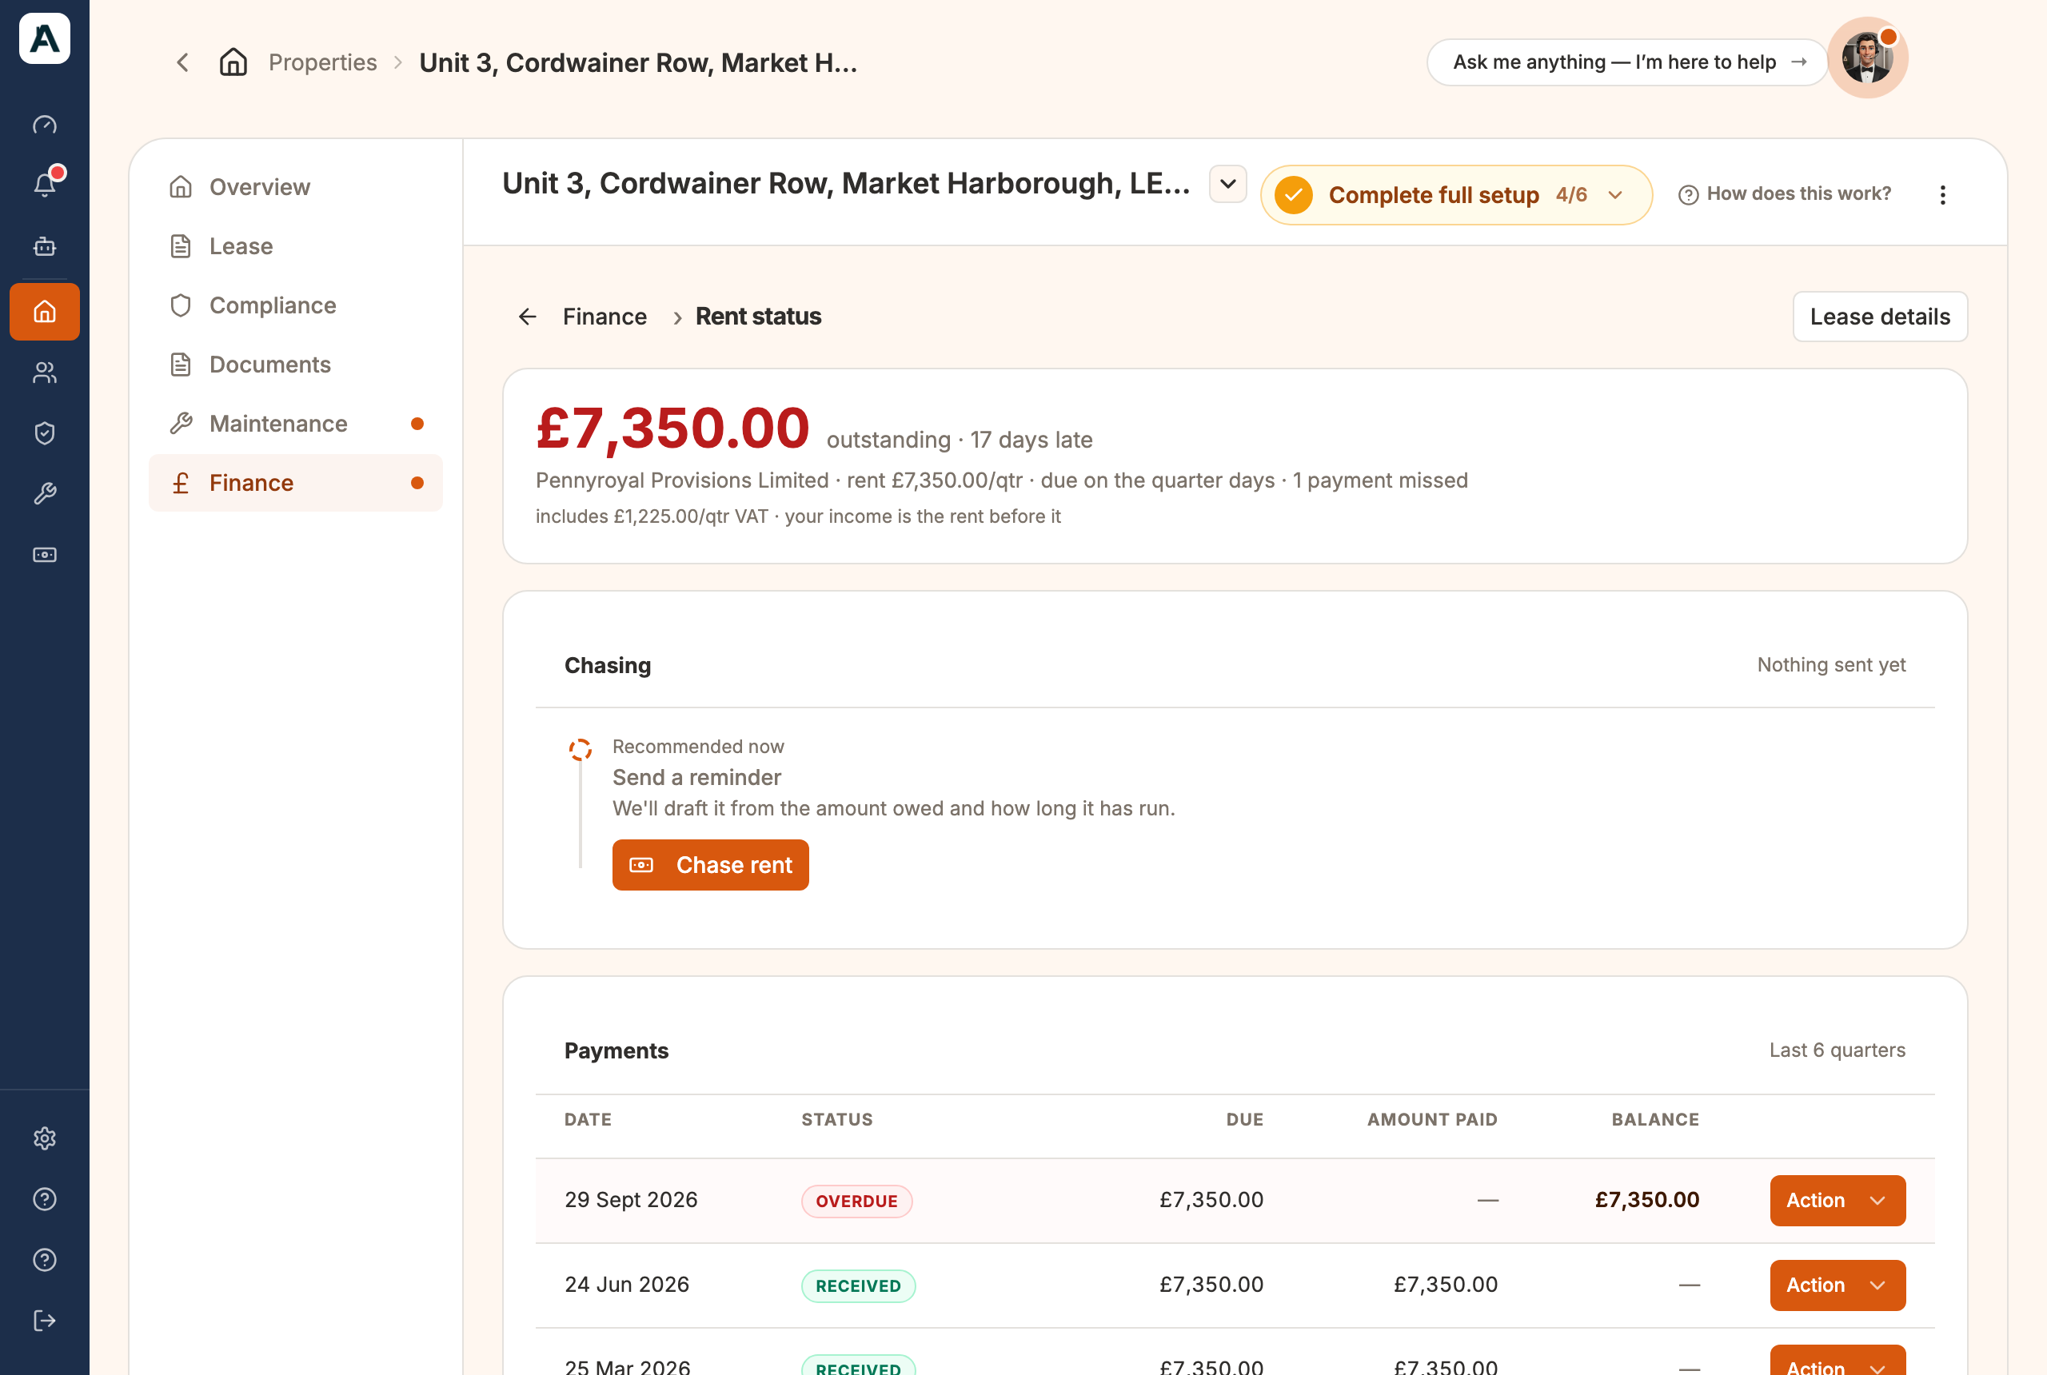
Task: Click the 29 Sept 2026 date cell
Action: coord(631,1200)
